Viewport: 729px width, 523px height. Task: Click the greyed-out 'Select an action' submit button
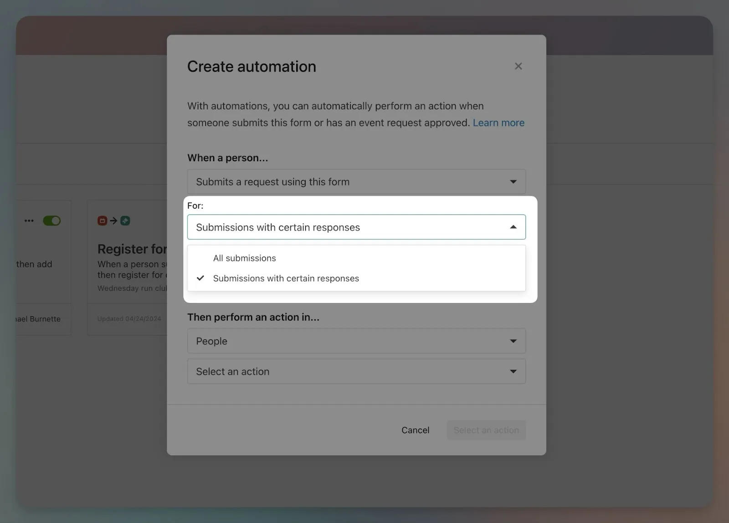point(486,430)
